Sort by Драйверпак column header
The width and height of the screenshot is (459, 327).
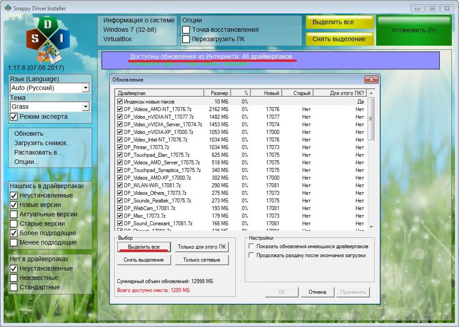[x=159, y=93]
